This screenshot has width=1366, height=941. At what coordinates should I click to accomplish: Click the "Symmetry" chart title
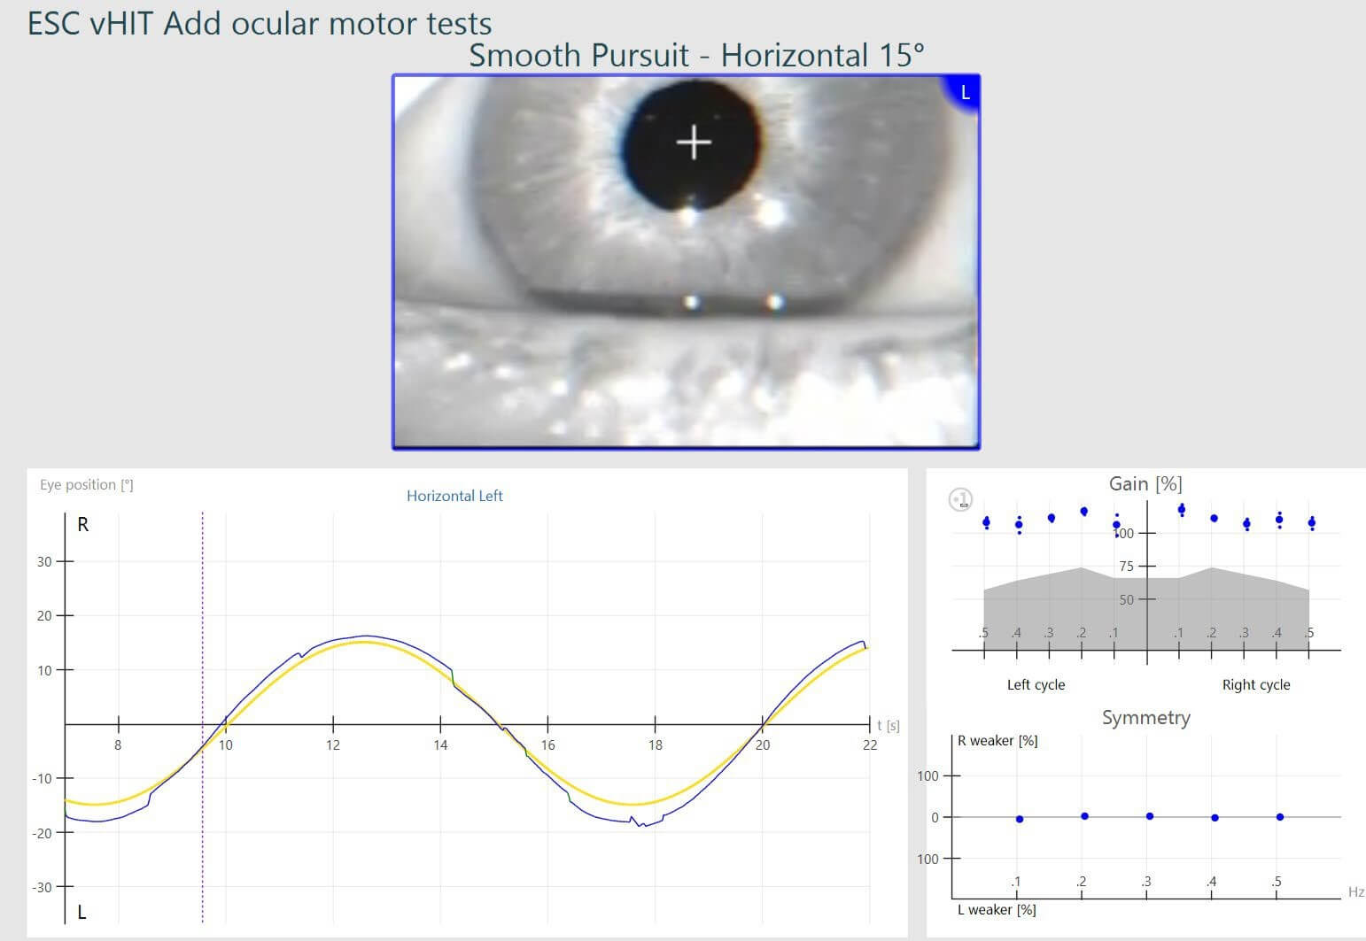tap(1145, 718)
